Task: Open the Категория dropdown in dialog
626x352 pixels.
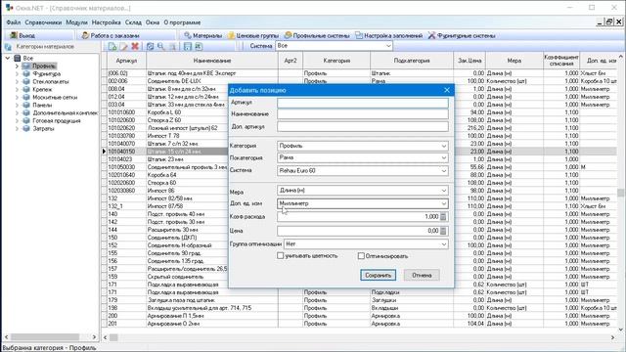Action: [x=443, y=146]
